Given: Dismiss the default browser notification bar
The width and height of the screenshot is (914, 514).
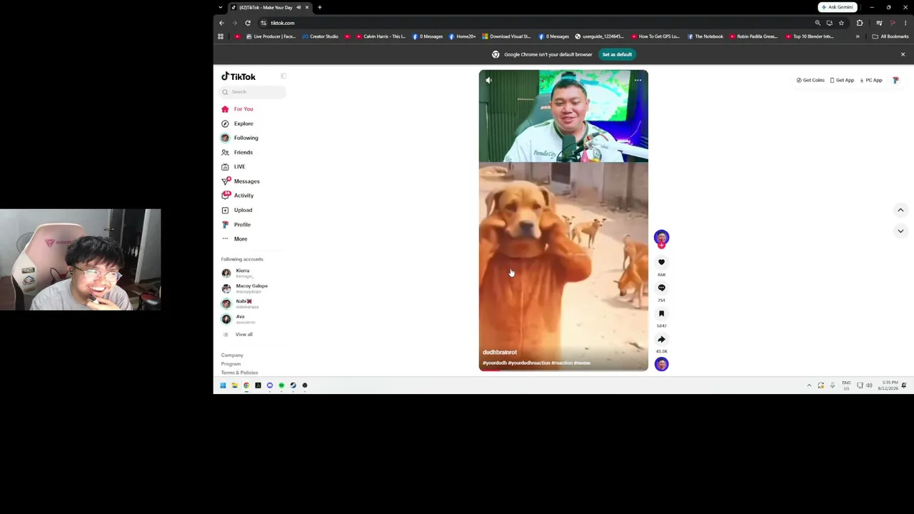Looking at the screenshot, I should [x=903, y=54].
